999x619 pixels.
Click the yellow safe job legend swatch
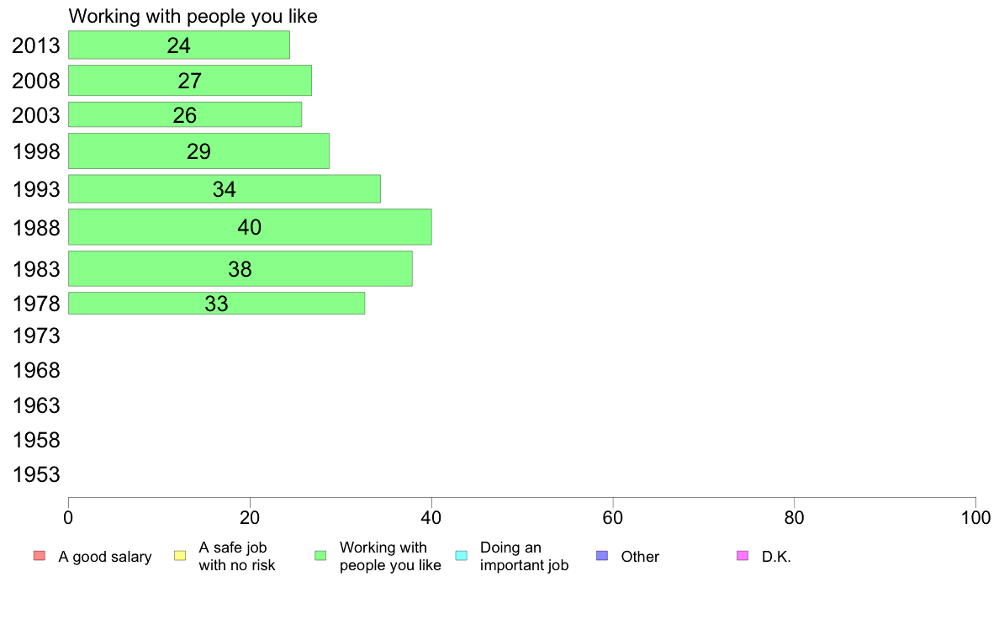[180, 556]
